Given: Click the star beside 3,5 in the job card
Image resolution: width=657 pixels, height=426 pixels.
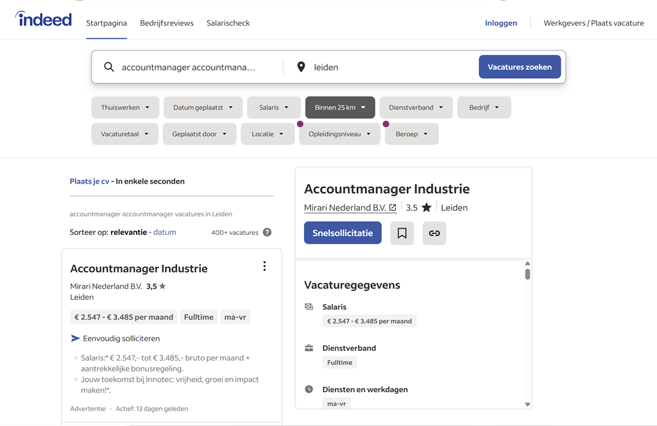Looking at the screenshot, I should pos(162,286).
